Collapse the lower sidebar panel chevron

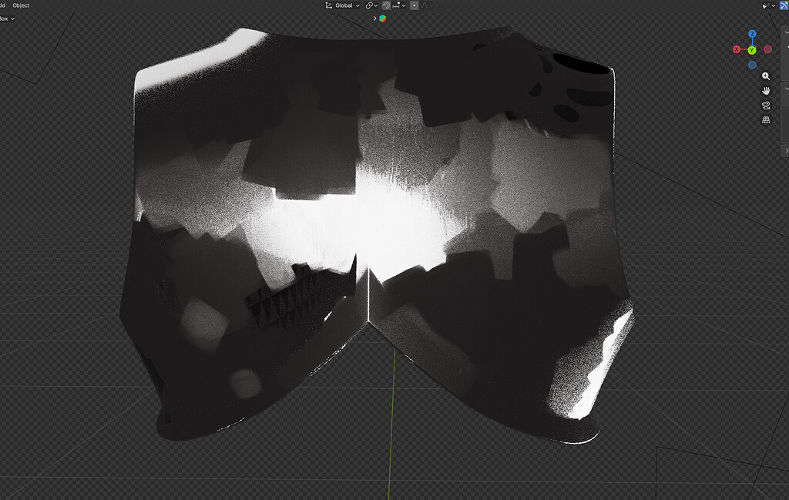coord(787,89)
